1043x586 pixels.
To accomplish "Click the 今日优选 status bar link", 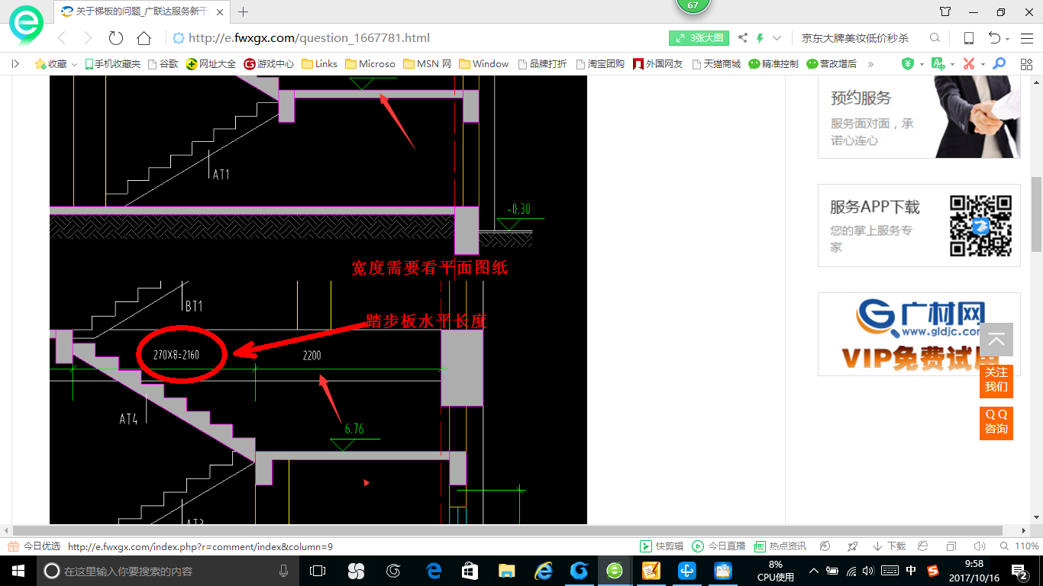I will point(34,546).
